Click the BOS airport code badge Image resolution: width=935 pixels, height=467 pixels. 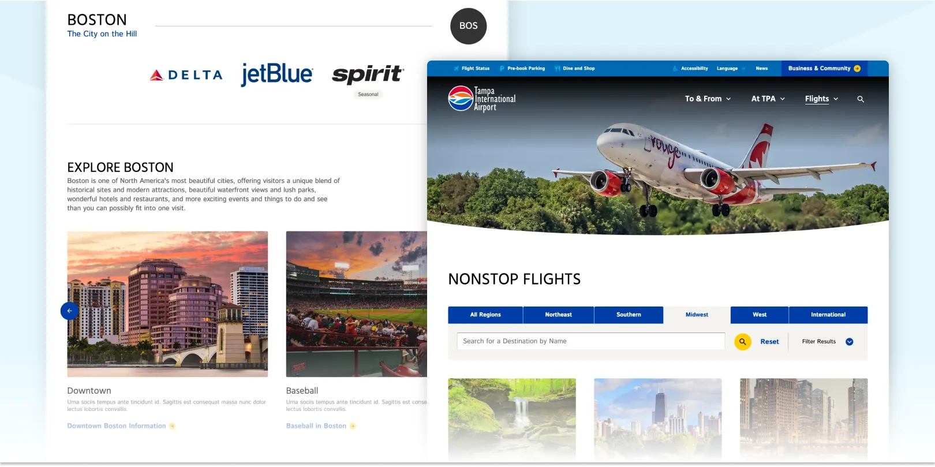click(469, 26)
